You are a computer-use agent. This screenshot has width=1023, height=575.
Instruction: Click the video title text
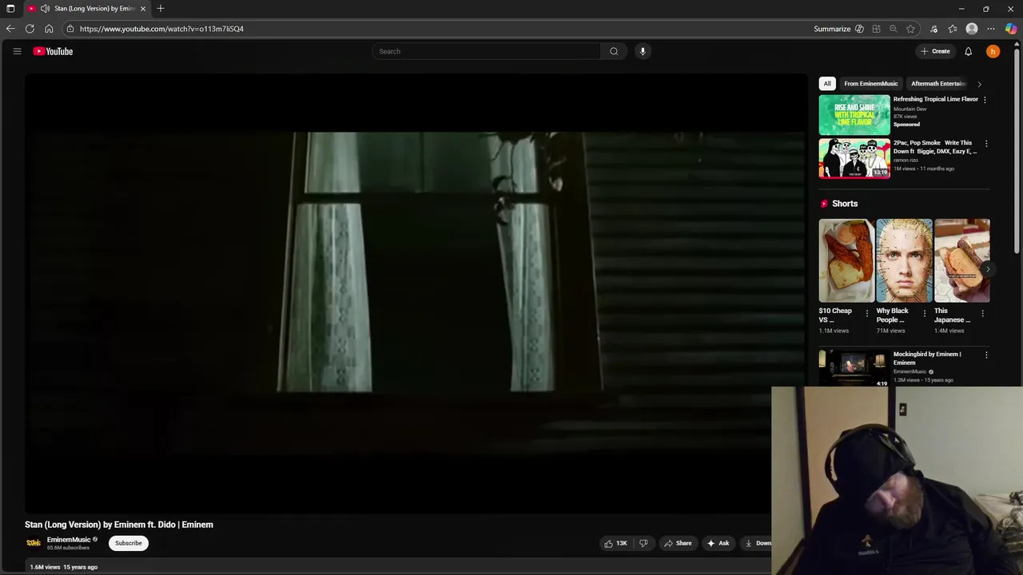pos(119,525)
